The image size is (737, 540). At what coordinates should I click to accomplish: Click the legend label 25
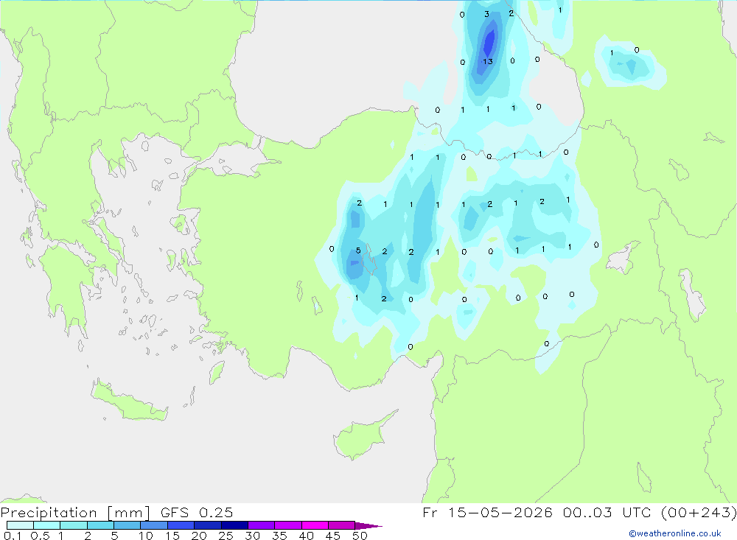[226, 536]
